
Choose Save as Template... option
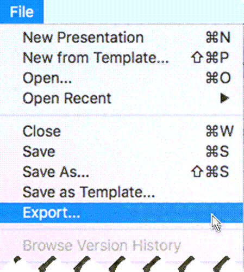121,192
